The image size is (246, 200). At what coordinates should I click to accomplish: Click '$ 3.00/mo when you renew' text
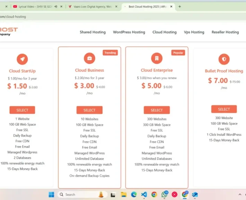pyautogui.click(x=157, y=78)
